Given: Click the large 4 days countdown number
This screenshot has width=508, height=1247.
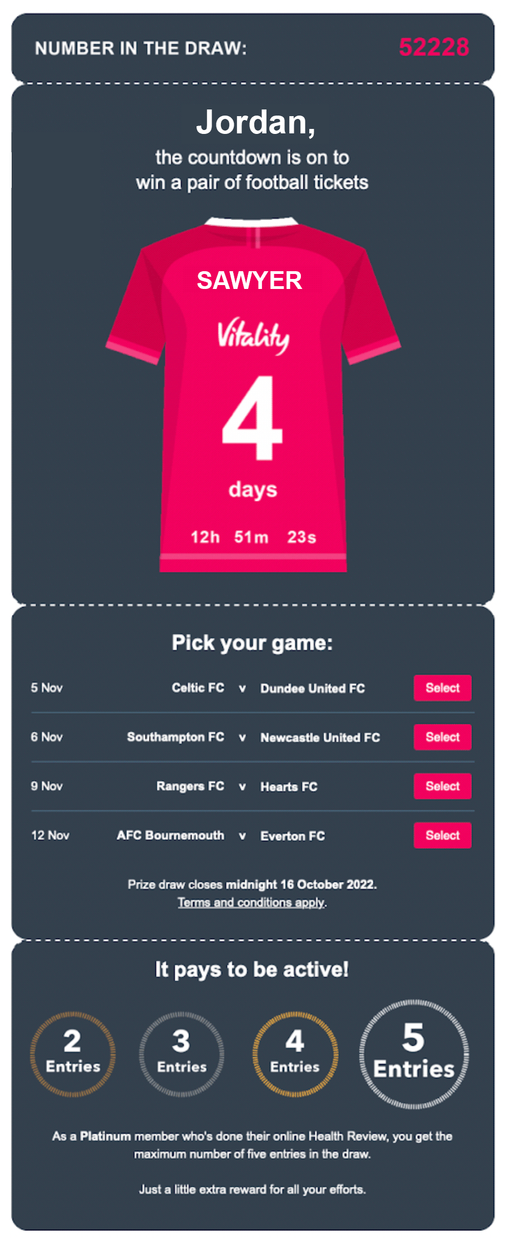Looking at the screenshot, I should [x=253, y=418].
